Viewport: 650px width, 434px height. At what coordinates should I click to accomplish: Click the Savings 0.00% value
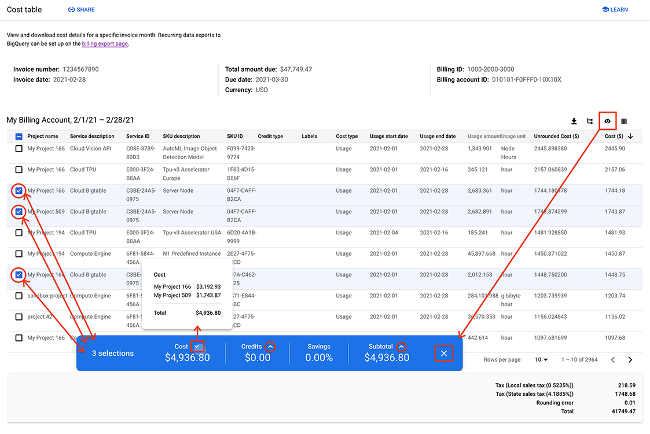point(319,357)
